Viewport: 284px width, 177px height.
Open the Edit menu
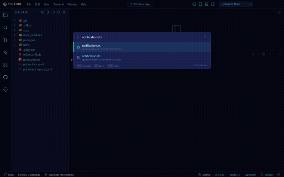pos(37,4)
